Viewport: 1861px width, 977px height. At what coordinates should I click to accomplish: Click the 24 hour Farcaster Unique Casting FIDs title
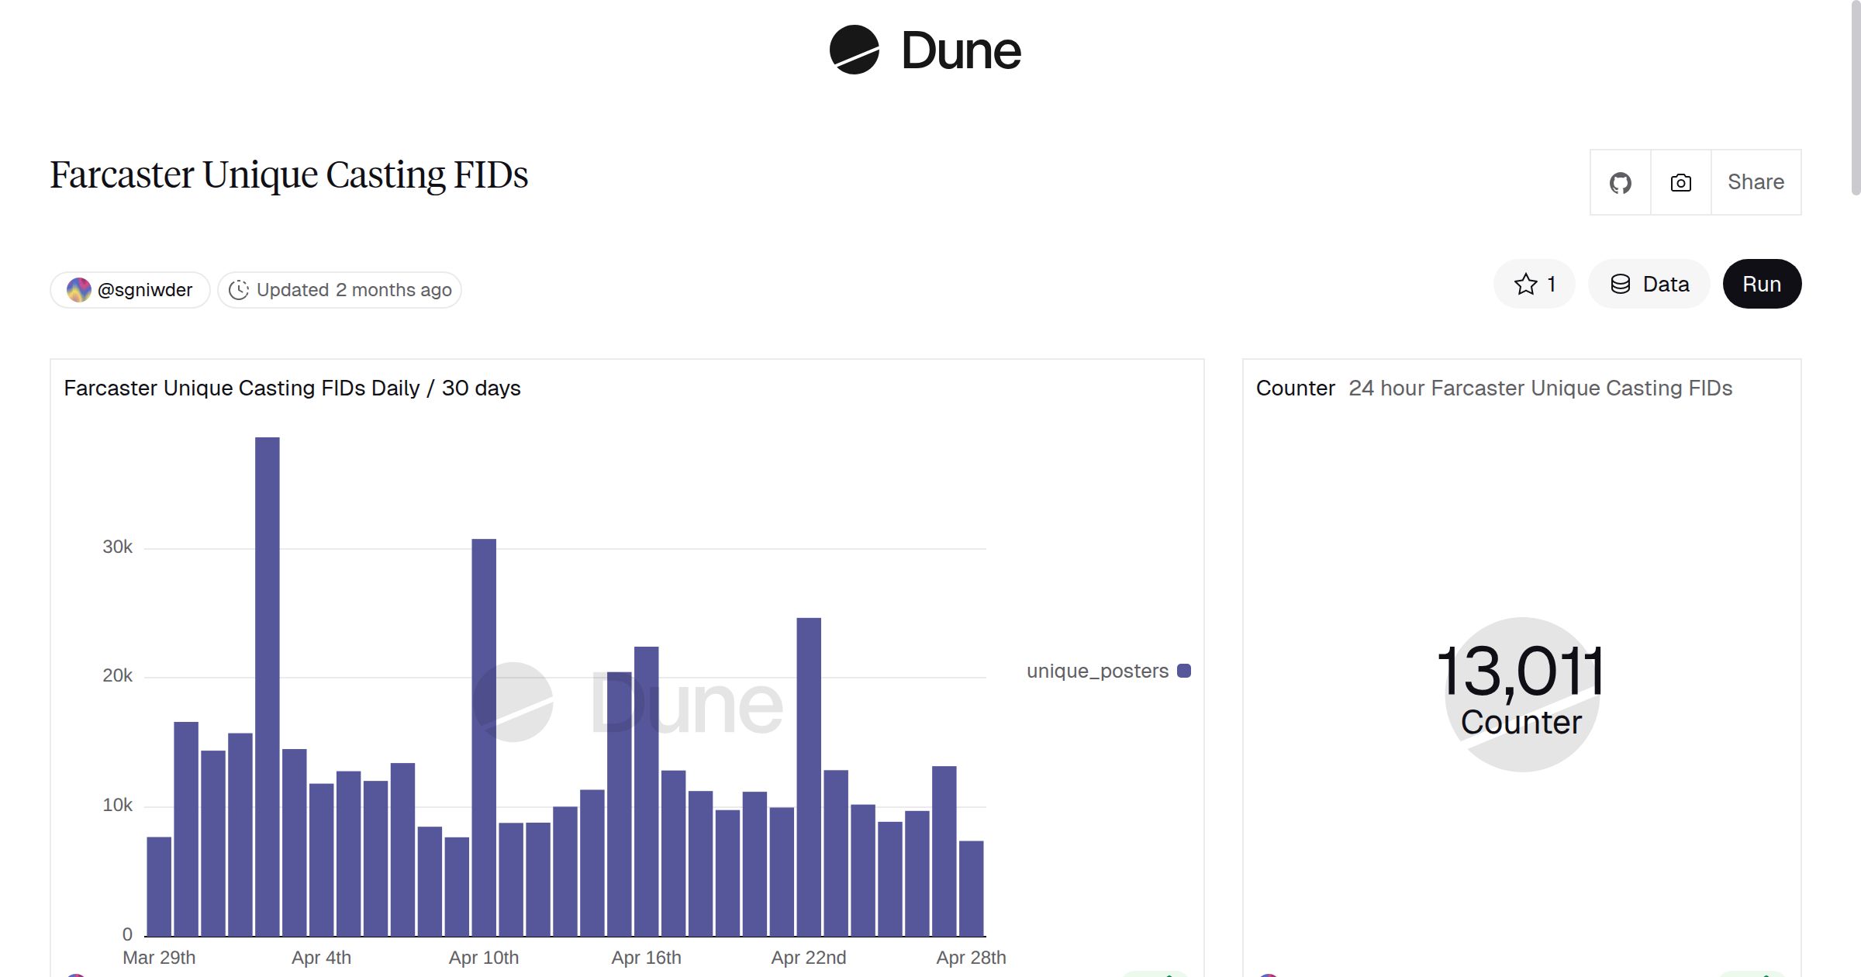click(x=1540, y=388)
